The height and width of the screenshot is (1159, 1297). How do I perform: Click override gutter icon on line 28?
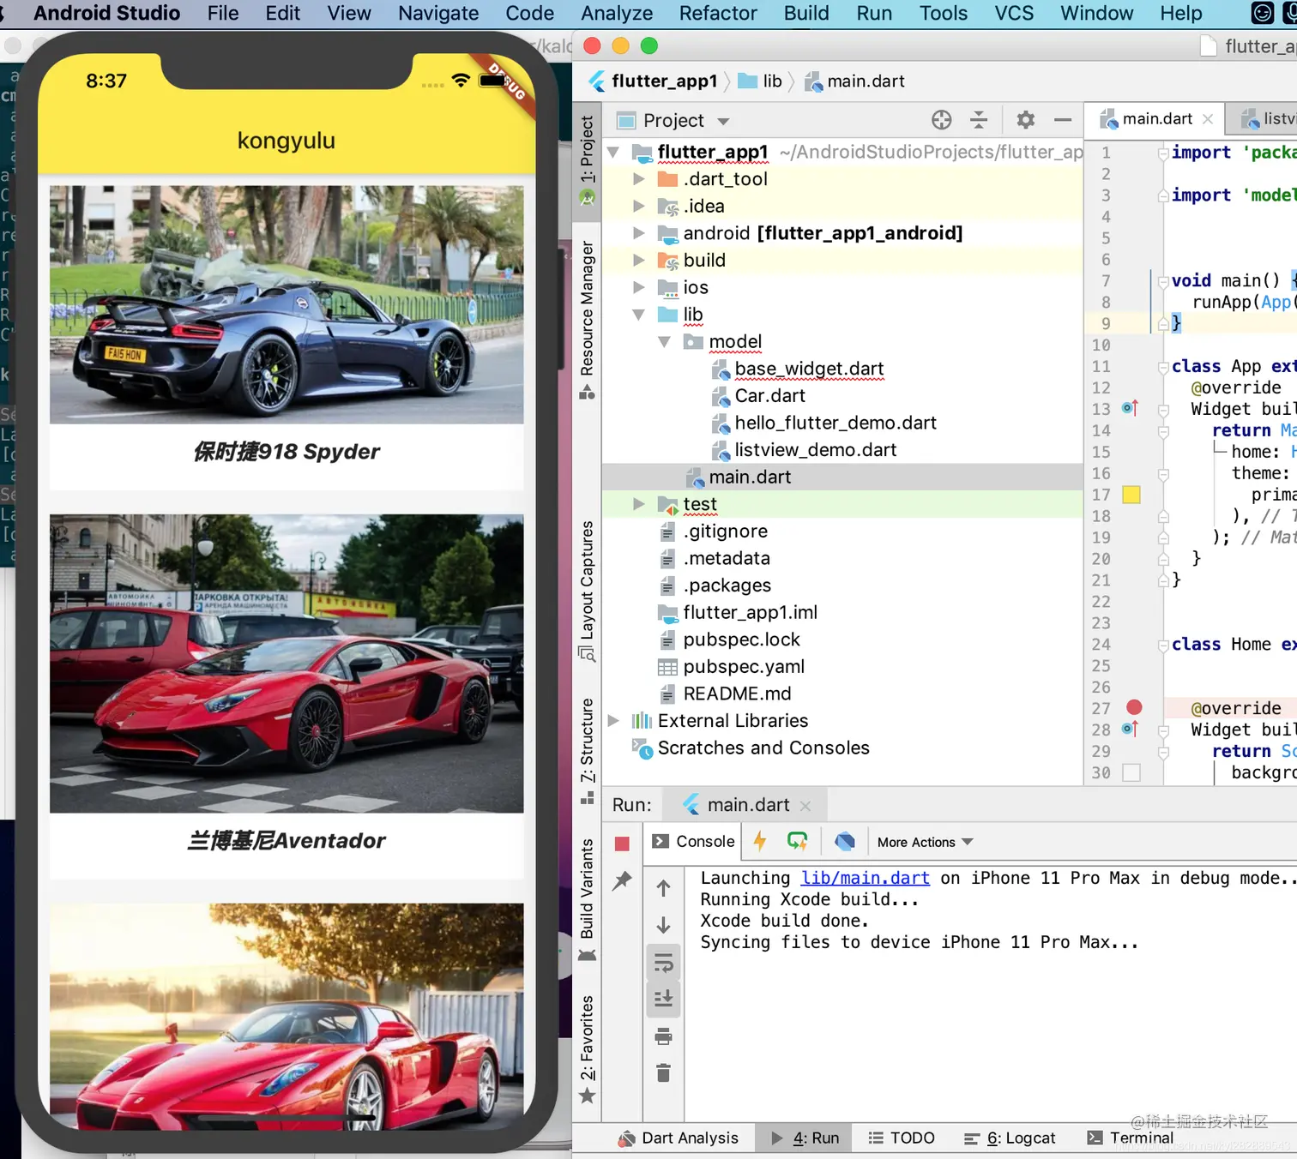coord(1130,729)
